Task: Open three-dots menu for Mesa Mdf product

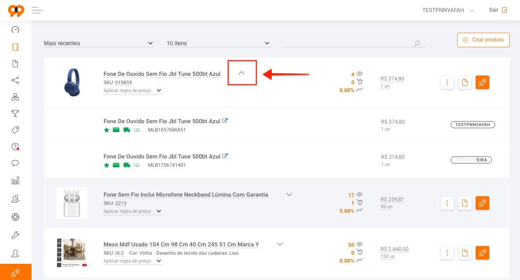Action: click(x=447, y=253)
